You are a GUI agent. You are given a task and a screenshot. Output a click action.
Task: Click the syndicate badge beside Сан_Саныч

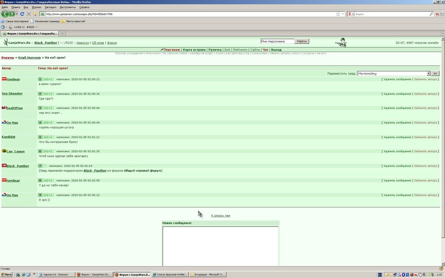[4, 151]
